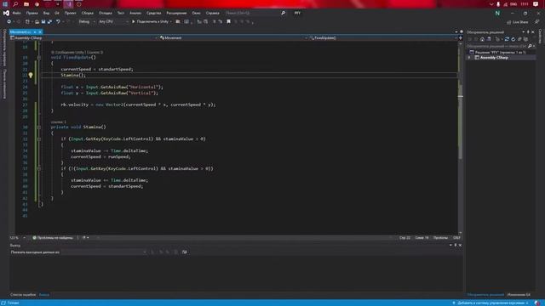The image size is (545, 306).
Task: Open the File menu
Action: pyautogui.click(x=16, y=13)
